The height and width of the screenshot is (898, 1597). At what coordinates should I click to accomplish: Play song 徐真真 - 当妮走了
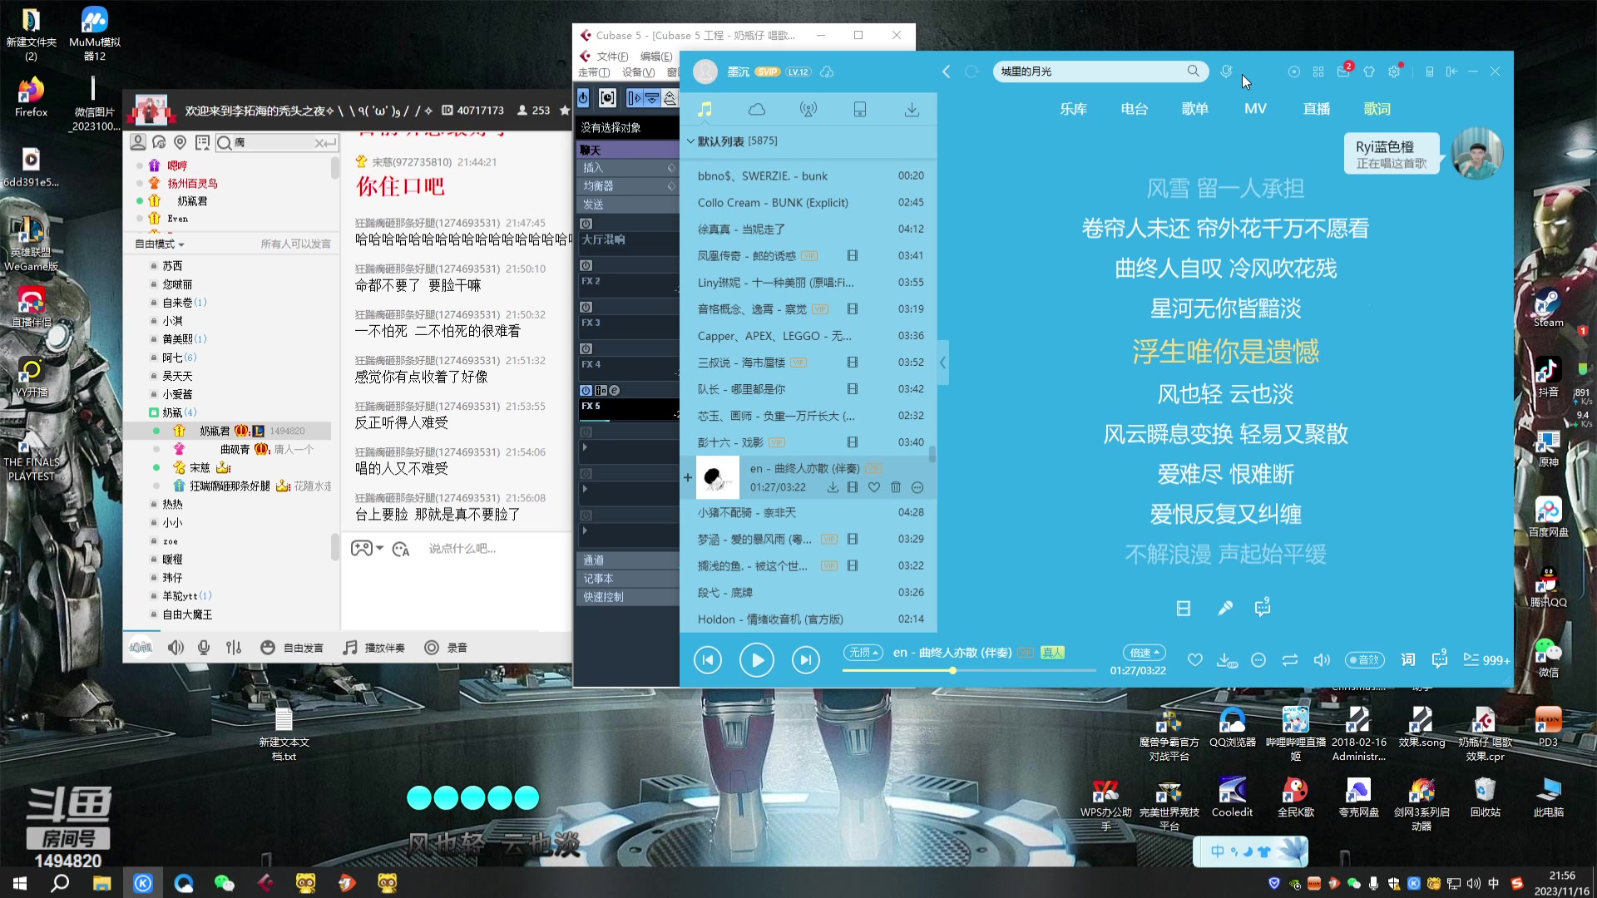pyautogui.click(x=808, y=229)
